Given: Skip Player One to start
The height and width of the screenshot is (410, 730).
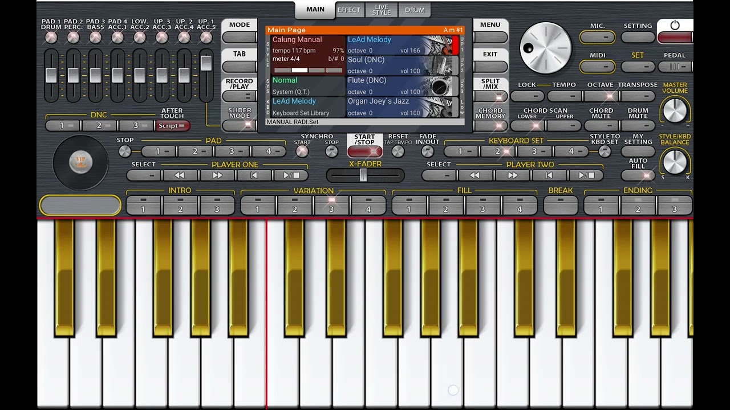Looking at the screenshot, I should (x=254, y=175).
